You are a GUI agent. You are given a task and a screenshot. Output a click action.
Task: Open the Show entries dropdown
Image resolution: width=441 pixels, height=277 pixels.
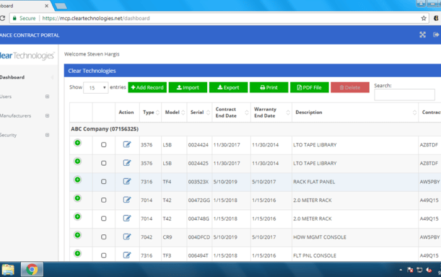pyautogui.click(x=96, y=88)
